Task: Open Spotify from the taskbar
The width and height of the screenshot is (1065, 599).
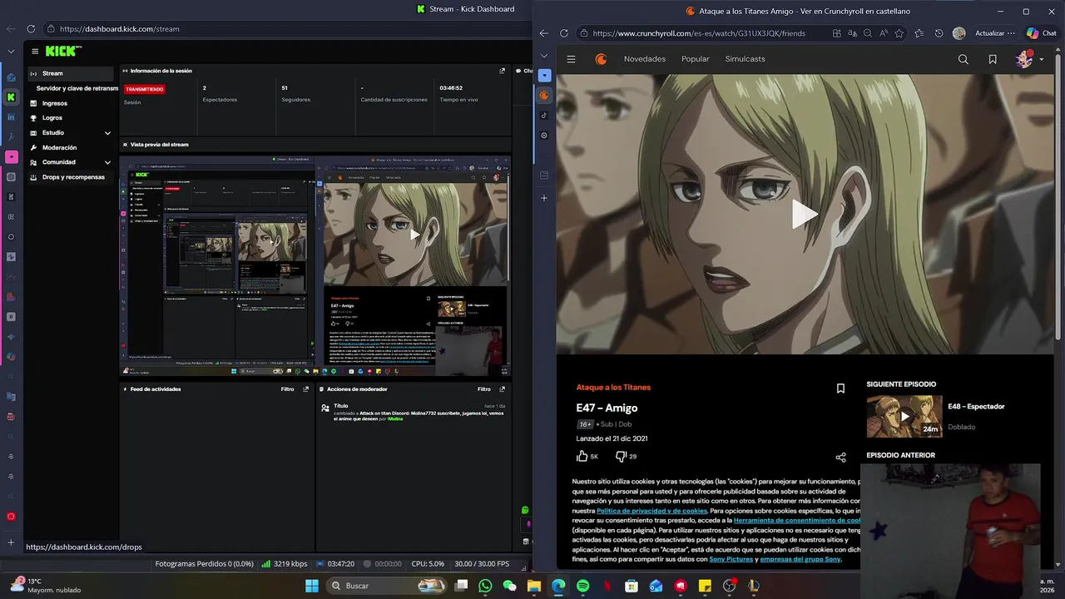Action: click(582, 586)
